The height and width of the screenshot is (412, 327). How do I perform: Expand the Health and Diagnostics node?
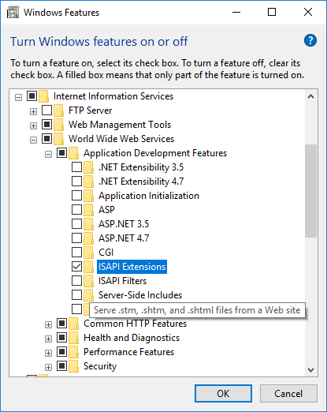click(48, 339)
